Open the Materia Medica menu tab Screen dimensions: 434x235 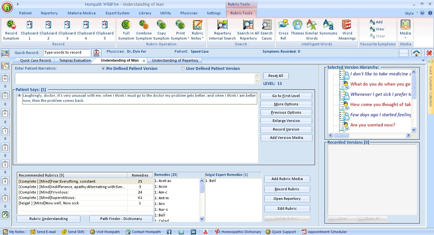(81, 13)
